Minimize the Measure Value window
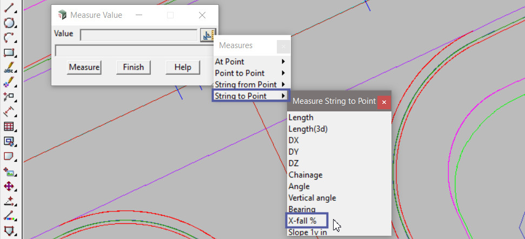 coord(138,15)
